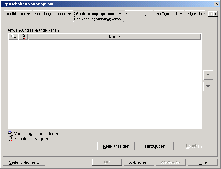Select the Anwendungsabhängigkeiten subpage label
The width and height of the screenshot is (221, 169).
pos(98,19)
